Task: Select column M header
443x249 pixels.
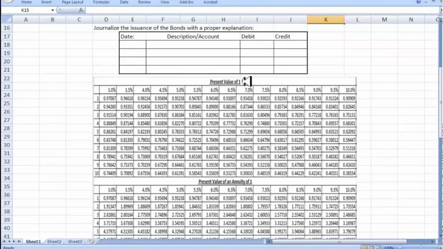Action: pos(384,20)
